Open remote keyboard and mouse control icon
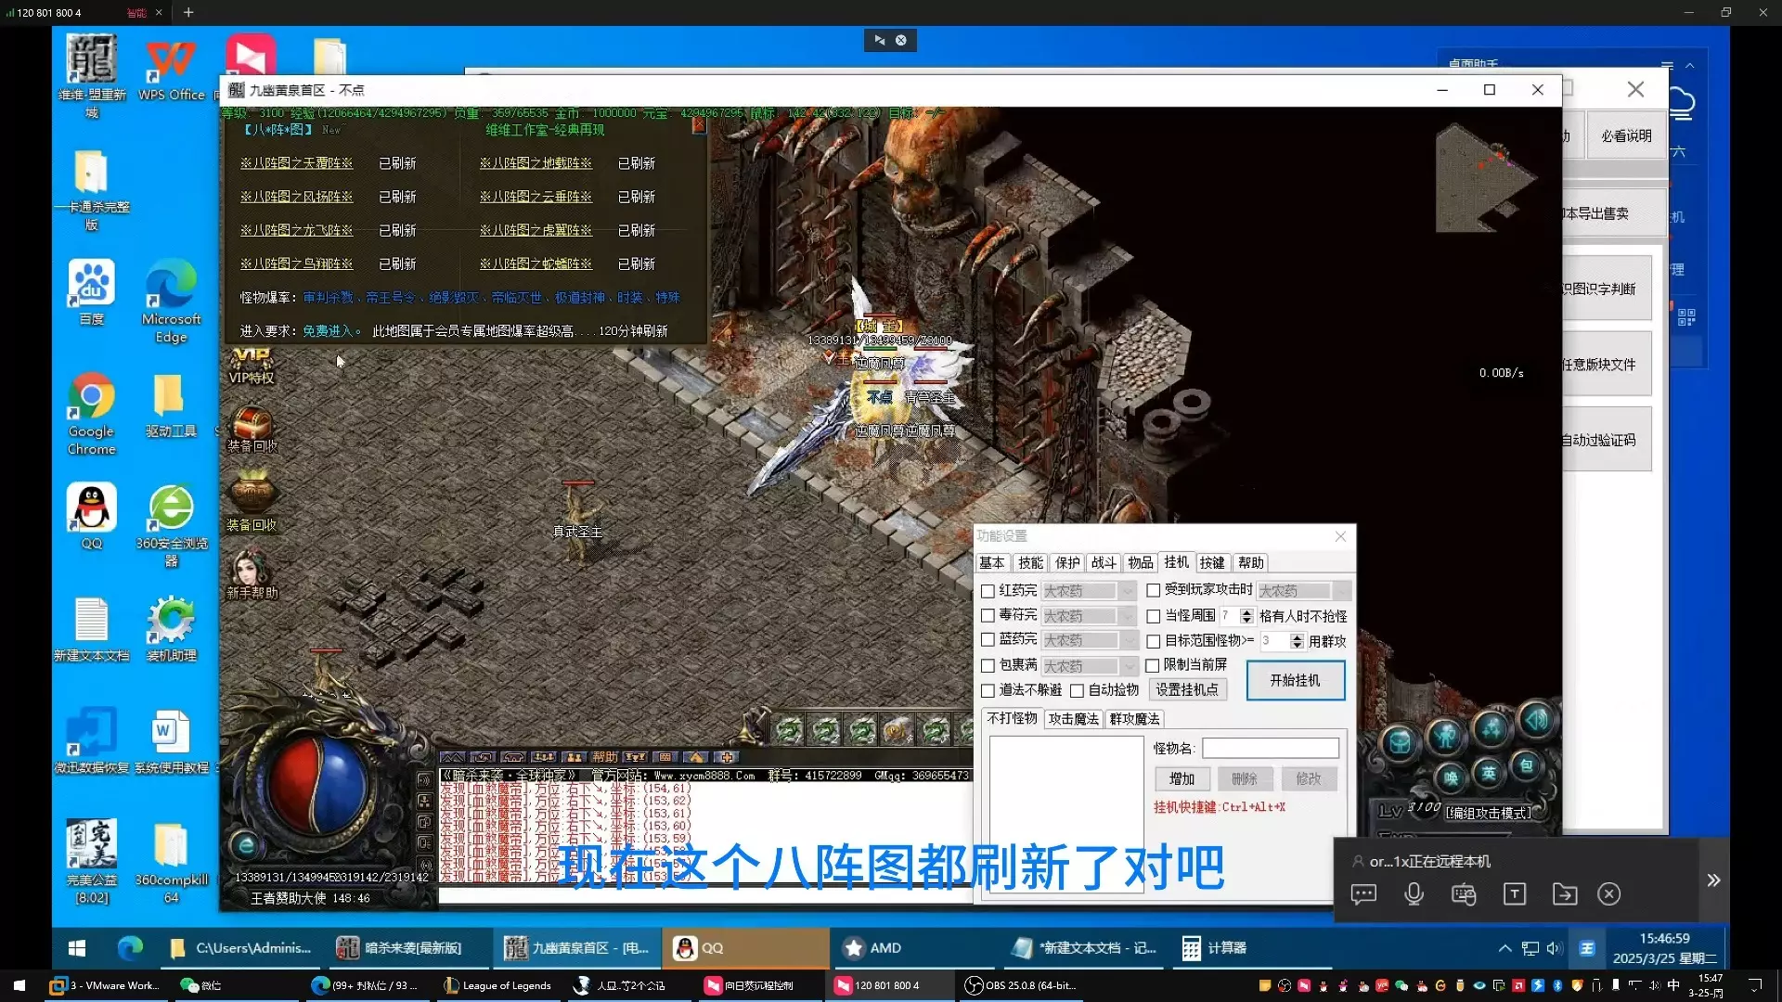Image resolution: width=1782 pixels, height=1002 pixels. 1464,894
